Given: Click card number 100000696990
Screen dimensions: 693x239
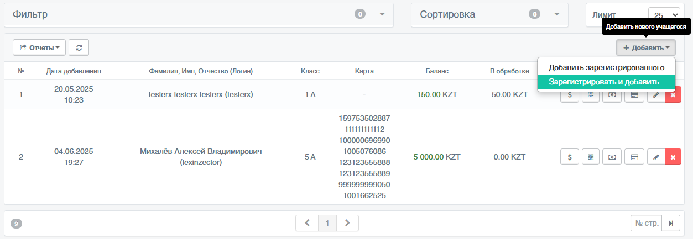Looking at the screenshot, I should (x=364, y=140).
